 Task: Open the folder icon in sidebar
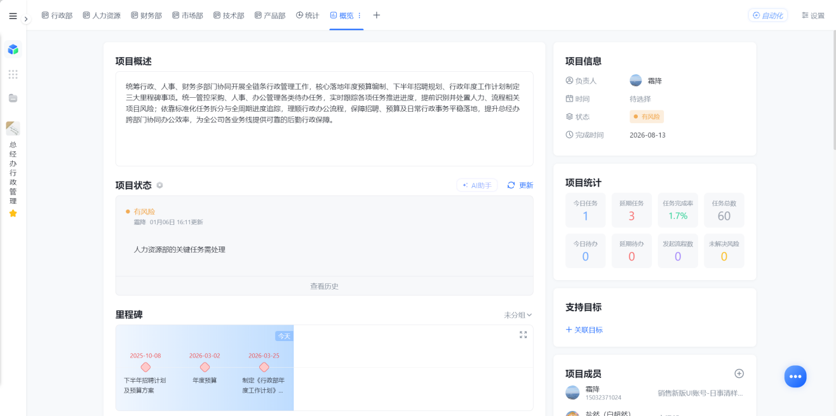click(13, 98)
